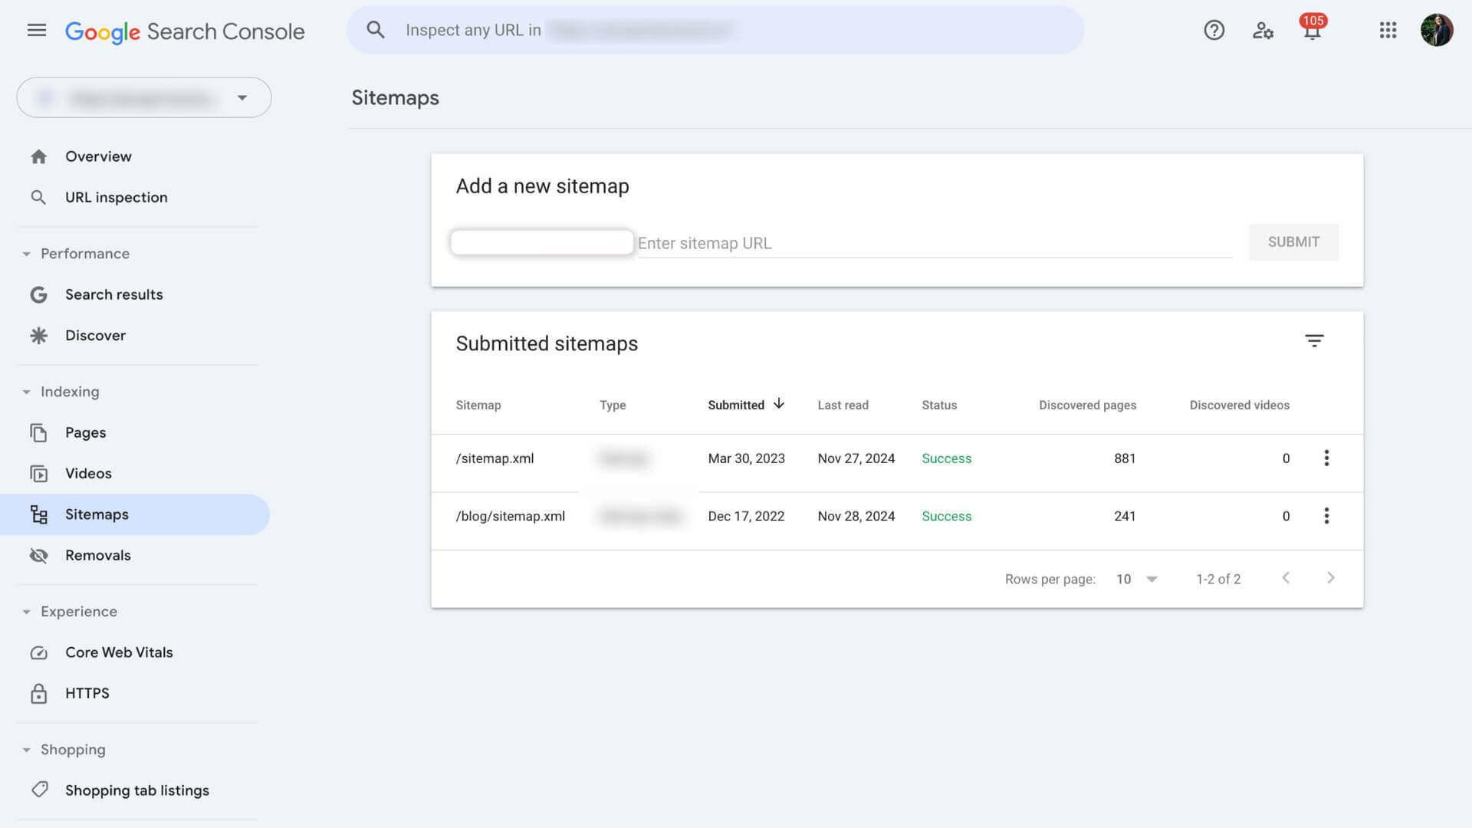Image resolution: width=1472 pixels, height=828 pixels.
Task: Open the filter icon on Submitted sitemaps
Action: coord(1315,340)
